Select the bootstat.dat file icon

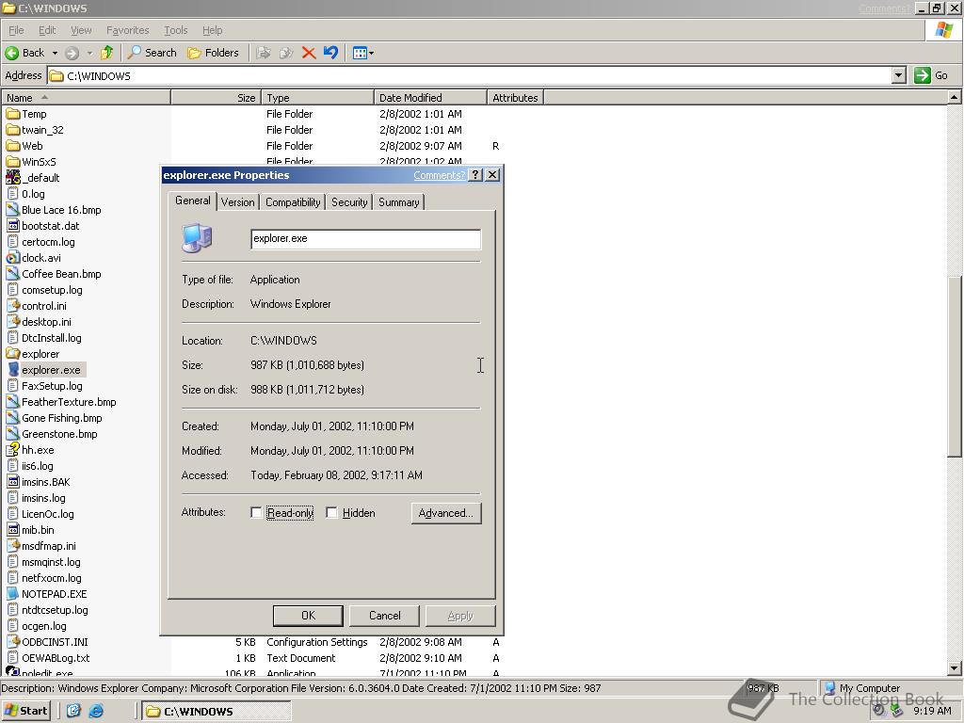pyautogui.click(x=13, y=226)
